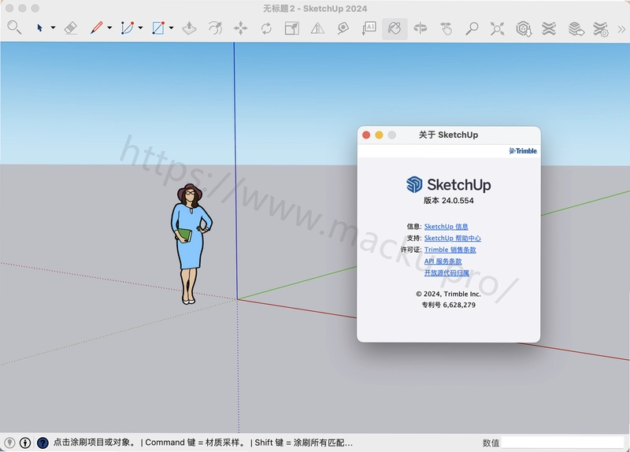630x452 pixels.
Task: Click the 专利号 6,628,279 text
Action: [448, 305]
